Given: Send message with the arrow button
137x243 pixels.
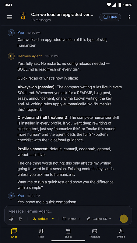Looking at the screenshot, I should point(124,219).
